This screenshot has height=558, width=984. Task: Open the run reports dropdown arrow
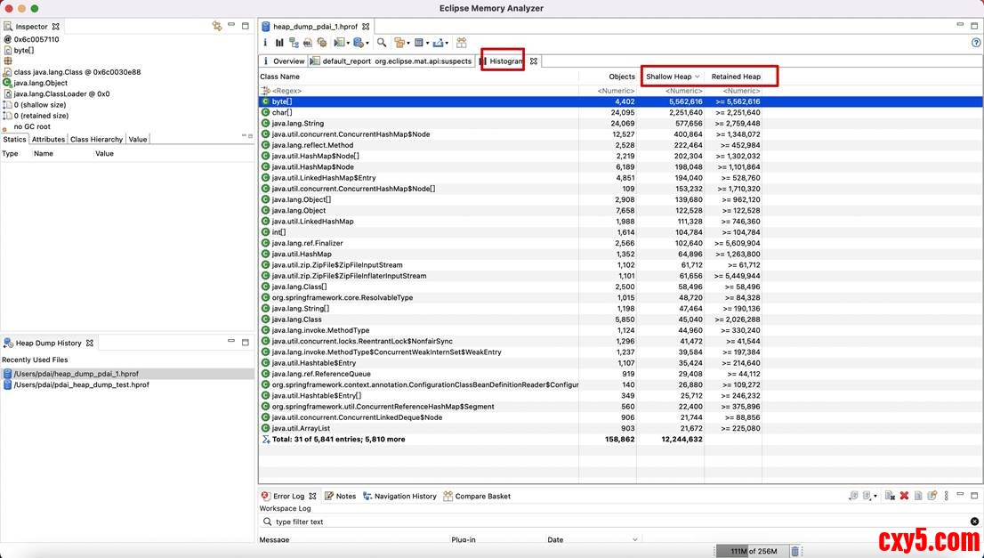[x=350, y=42]
